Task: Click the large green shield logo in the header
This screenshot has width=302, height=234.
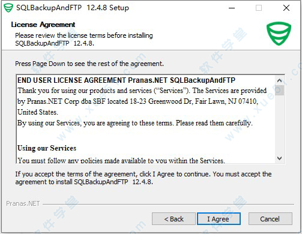Action: click(x=279, y=34)
